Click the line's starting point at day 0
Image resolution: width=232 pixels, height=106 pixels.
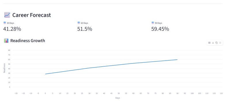pyautogui.click(x=45, y=74)
